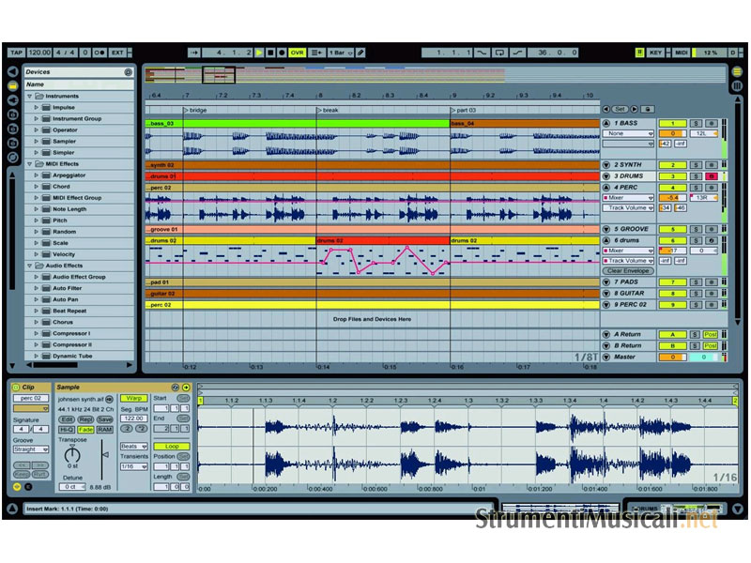Viewport: 751px width, 563px height.
Task: Click the Stop button in the transport bar
Action: tap(270, 53)
